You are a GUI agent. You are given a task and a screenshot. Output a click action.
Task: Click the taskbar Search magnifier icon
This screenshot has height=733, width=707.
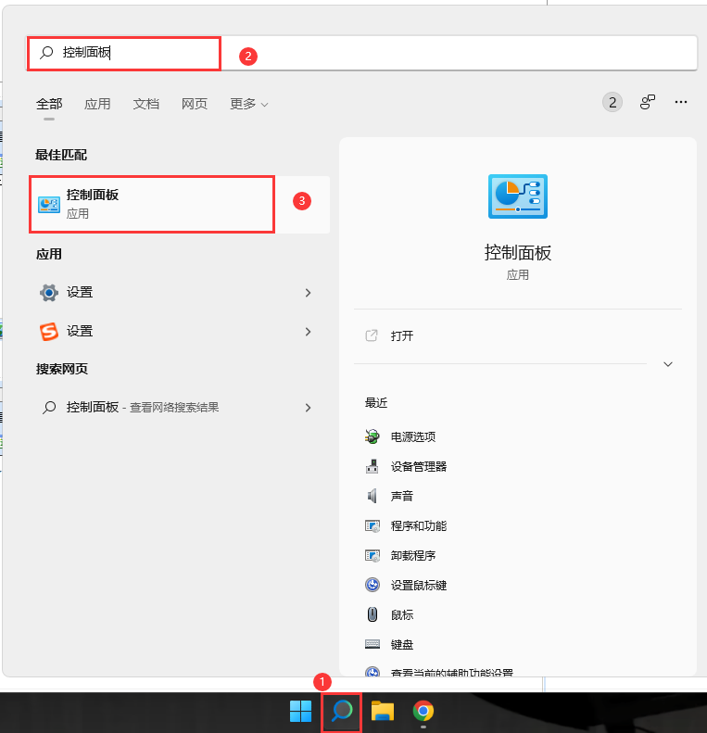pos(342,711)
